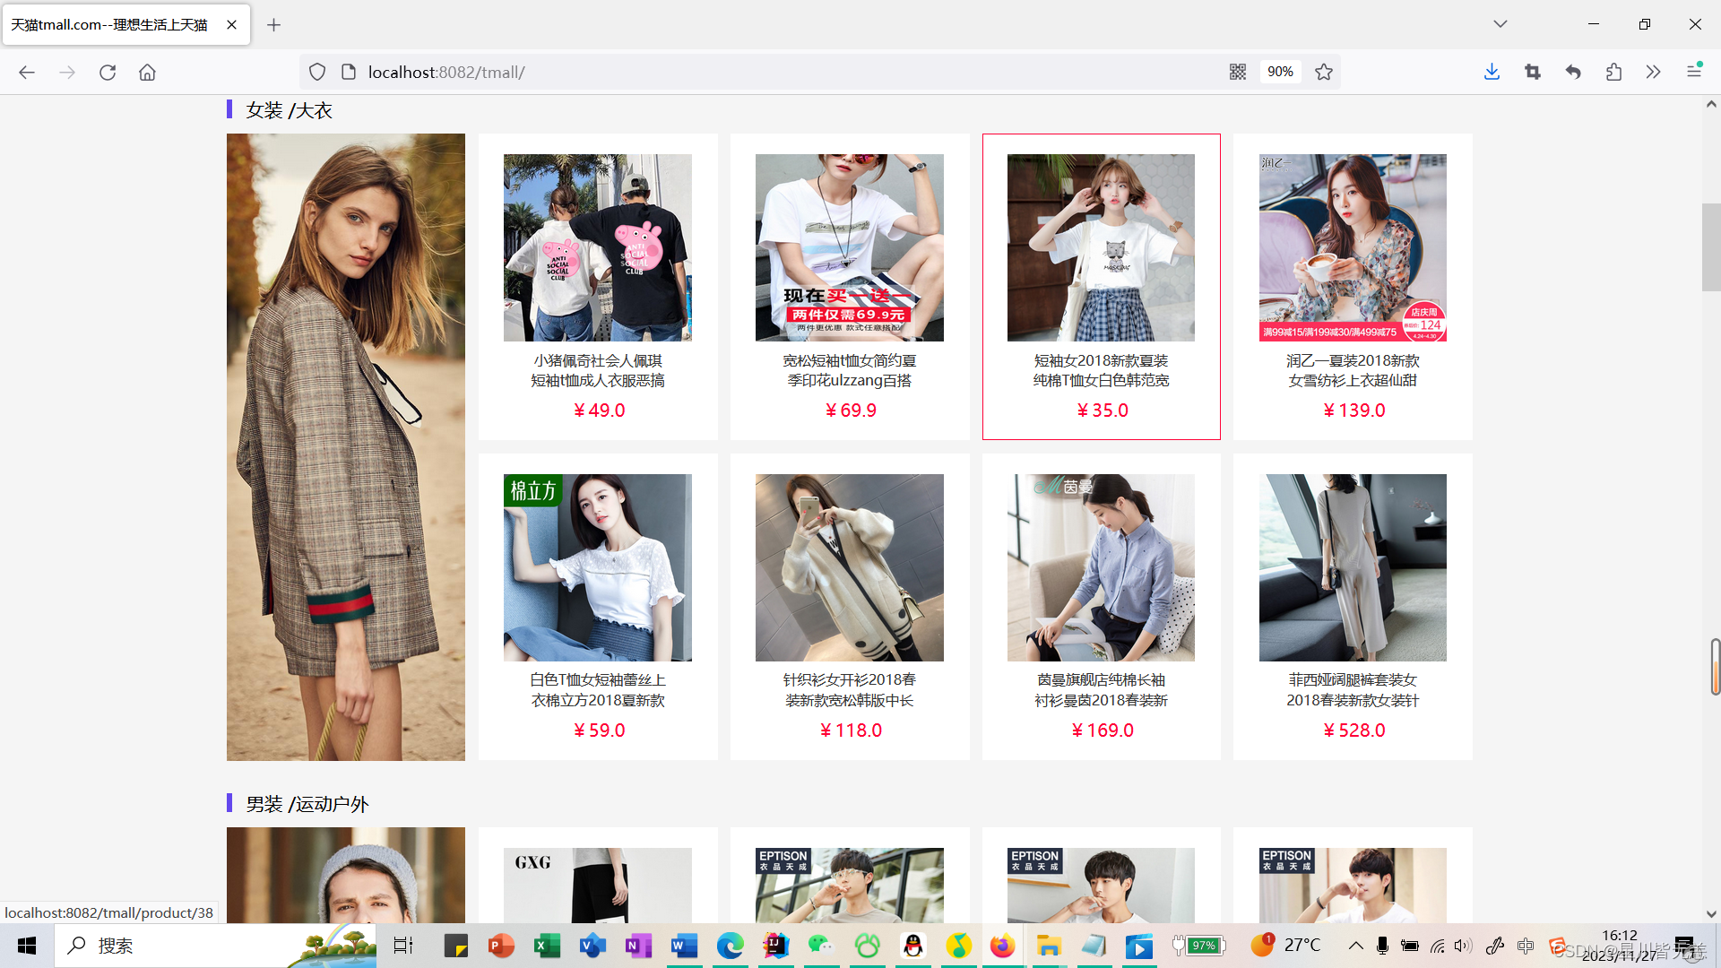Open the 菲西娅阔腿裤套装女 product image
Screen dimensions: 1721x968
(1353, 567)
